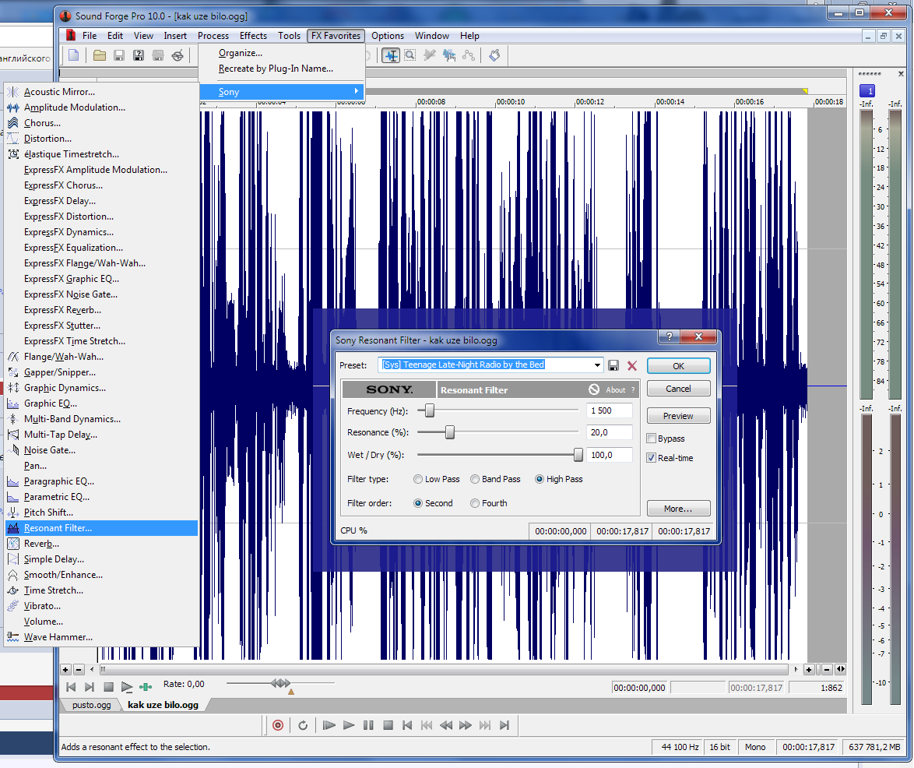Image resolution: width=914 pixels, height=768 pixels.
Task: Click Rewind in transport bar
Action: [446, 725]
